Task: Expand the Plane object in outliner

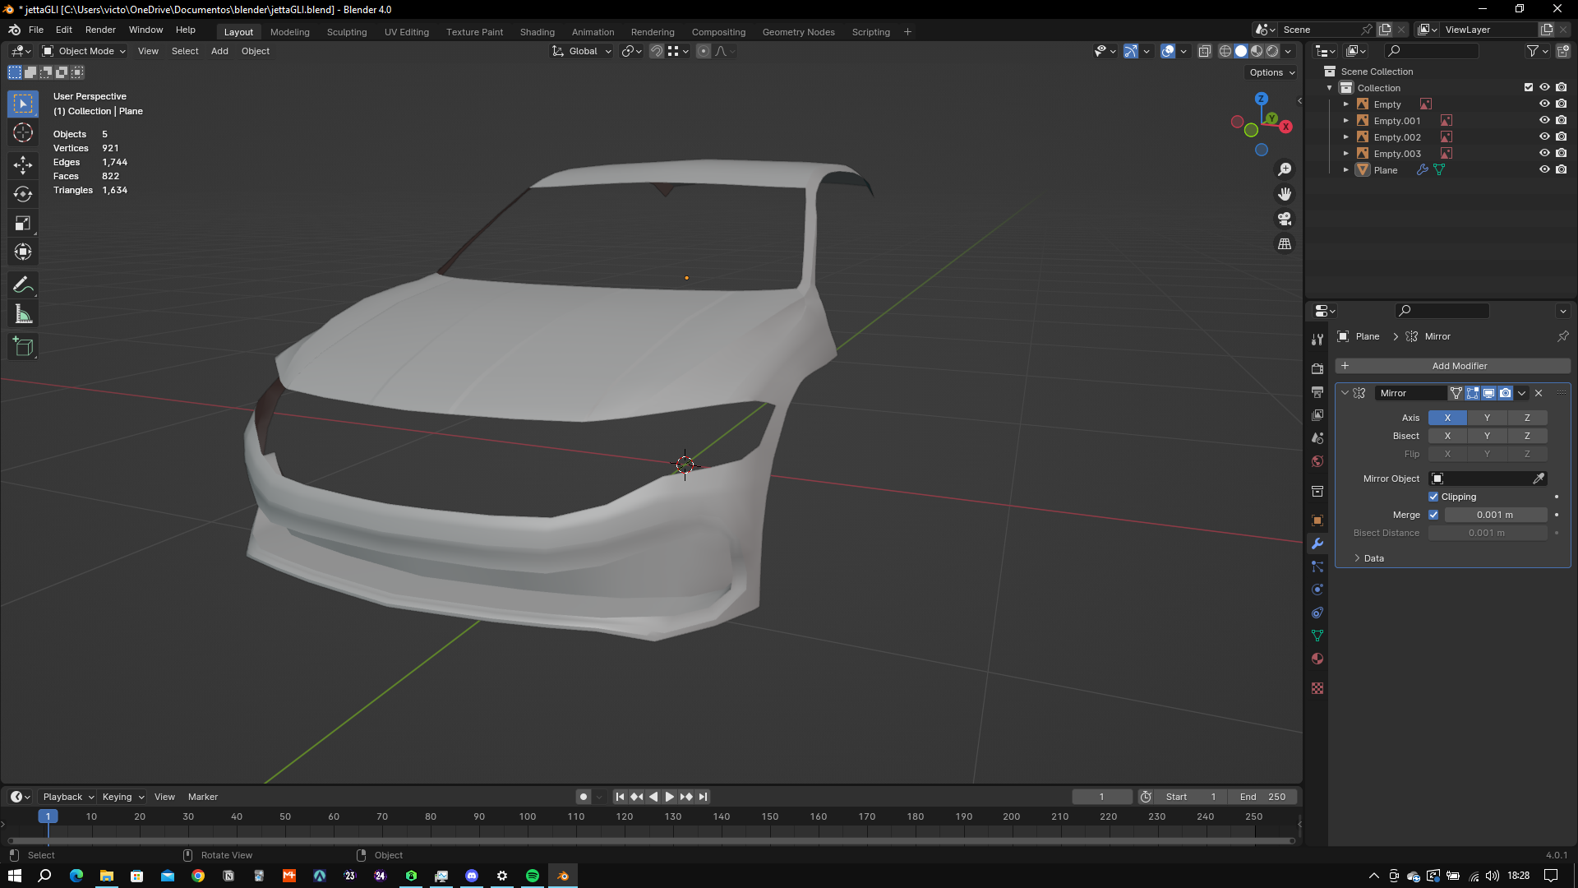Action: [x=1346, y=170]
